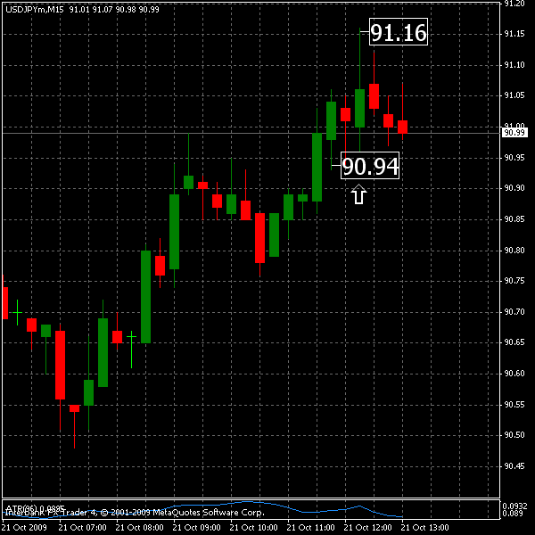Click the 90.95 price scale label
This screenshot has width=535, height=535.
pyautogui.click(x=514, y=158)
